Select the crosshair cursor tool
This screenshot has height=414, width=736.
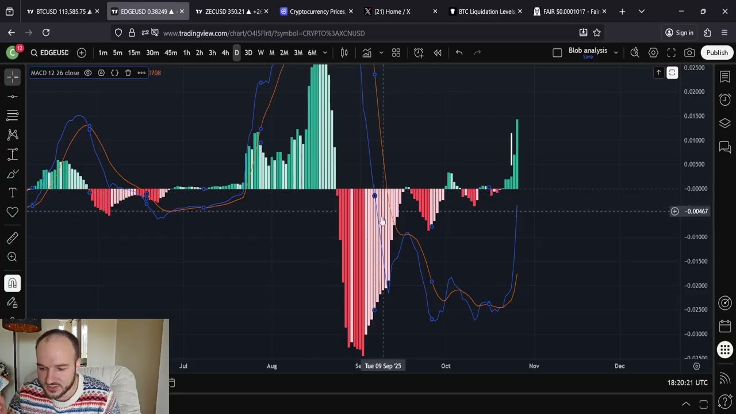click(13, 76)
